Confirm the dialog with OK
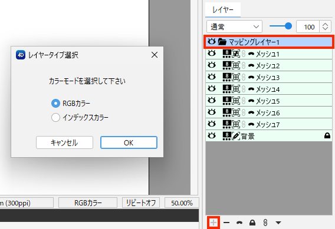This screenshot has width=335, height=229. pyautogui.click(x=129, y=142)
